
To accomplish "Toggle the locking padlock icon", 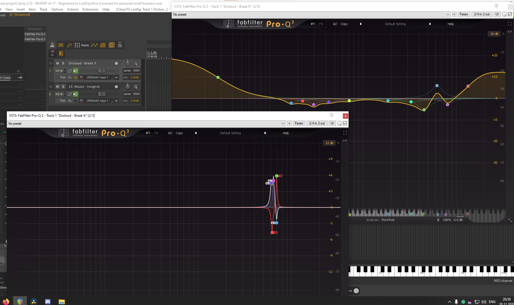I will pyautogui.click(x=120, y=45).
